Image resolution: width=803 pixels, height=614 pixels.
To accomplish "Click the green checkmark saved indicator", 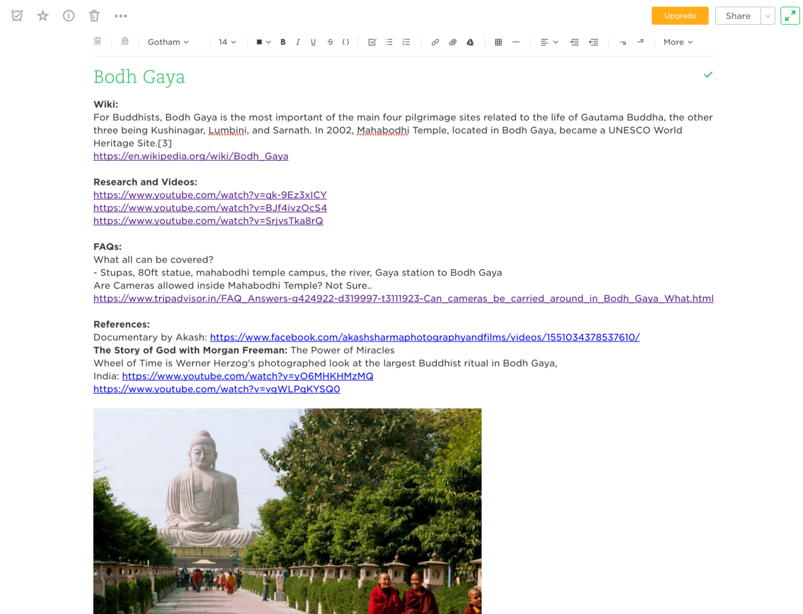I will coord(708,74).
